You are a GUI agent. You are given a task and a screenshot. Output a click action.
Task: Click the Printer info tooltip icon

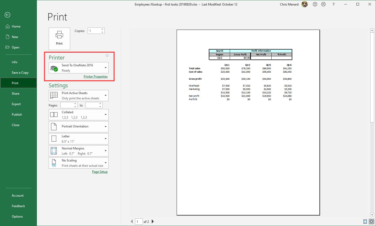point(107,55)
